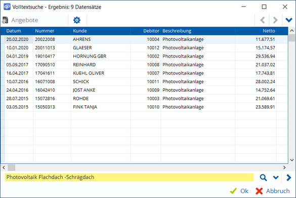Select the AHRENS offer row

click(x=144, y=39)
